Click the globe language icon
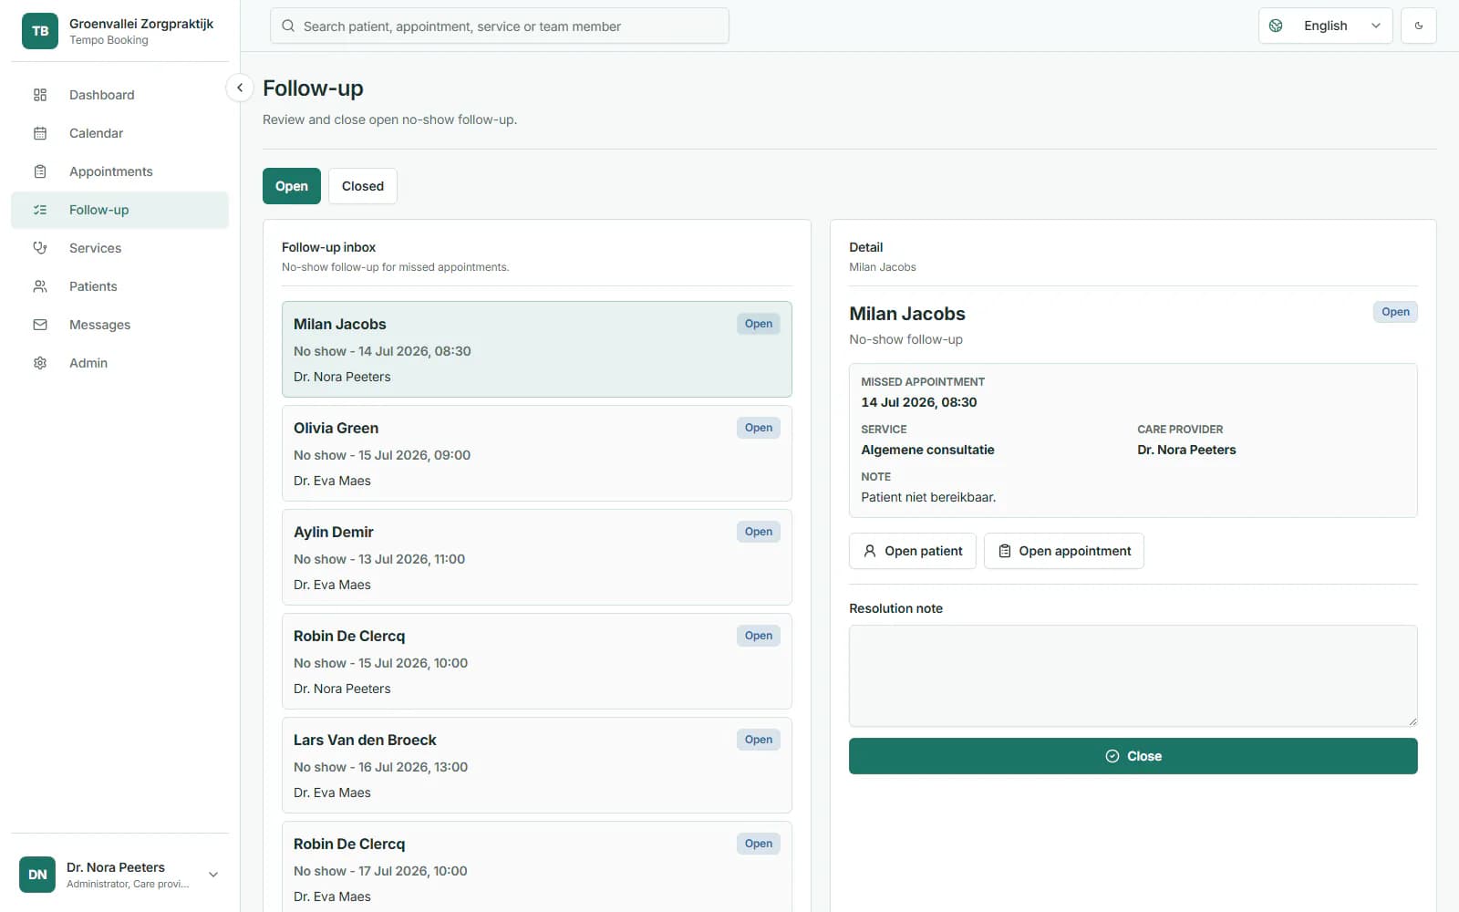The height and width of the screenshot is (912, 1459). click(x=1277, y=26)
